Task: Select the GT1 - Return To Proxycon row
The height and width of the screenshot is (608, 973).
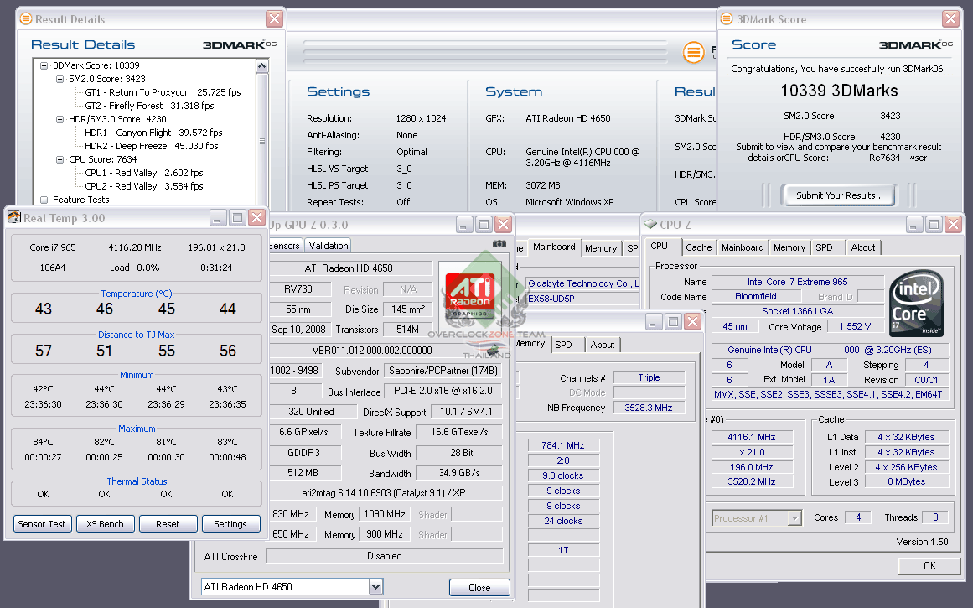Action: (x=163, y=92)
